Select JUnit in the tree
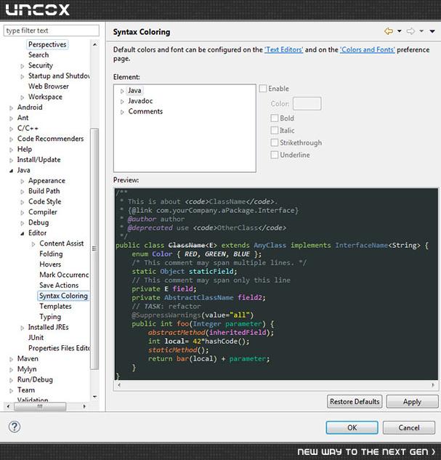 click(x=36, y=338)
